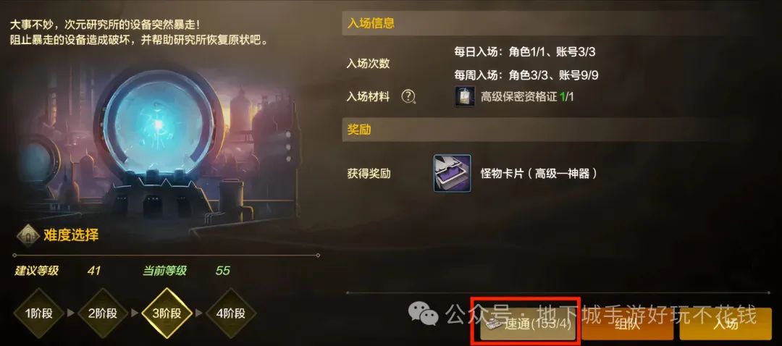The width and height of the screenshot is (782, 346).
Task: Switch difficulty to 4阶段
Action: (231, 313)
